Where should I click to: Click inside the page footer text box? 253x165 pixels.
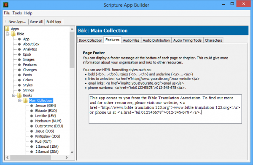click(x=165, y=109)
